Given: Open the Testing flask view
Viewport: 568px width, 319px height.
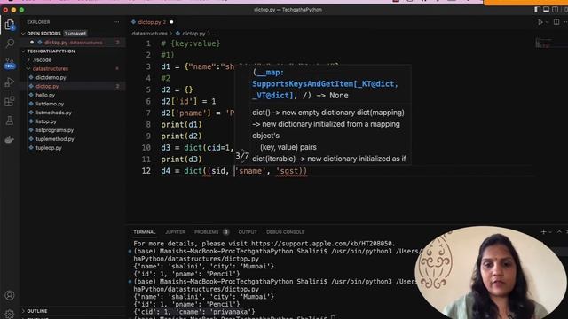Looking at the screenshot, I should coord(10,121).
